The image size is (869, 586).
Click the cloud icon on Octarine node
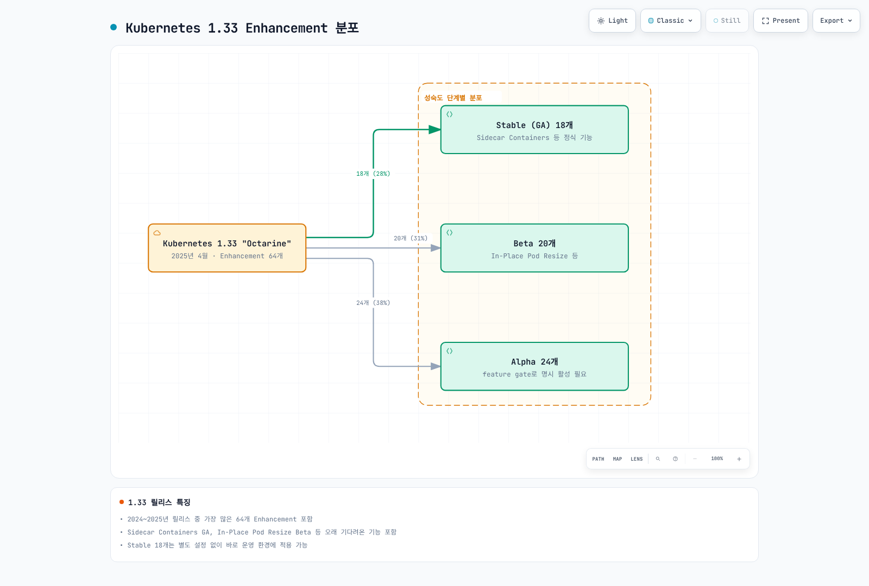(157, 233)
